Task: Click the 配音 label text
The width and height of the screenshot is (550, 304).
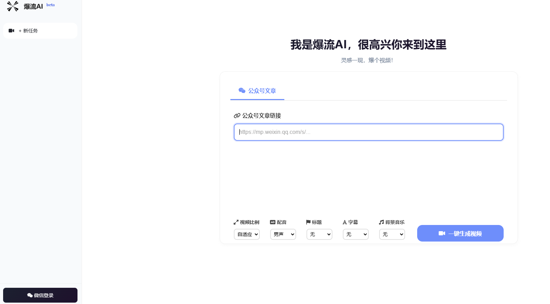Action: pos(282,222)
